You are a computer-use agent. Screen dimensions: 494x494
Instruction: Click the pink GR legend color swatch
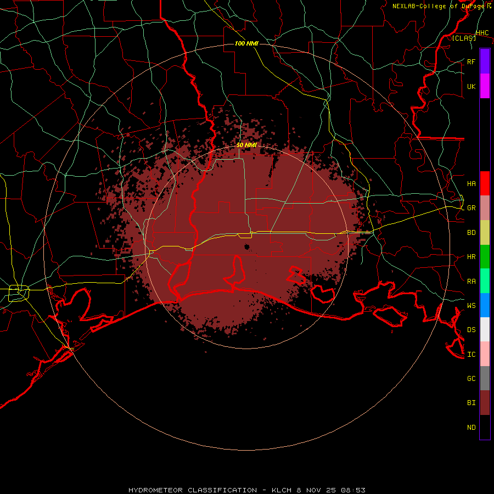pyautogui.click(x=485, y=207)
